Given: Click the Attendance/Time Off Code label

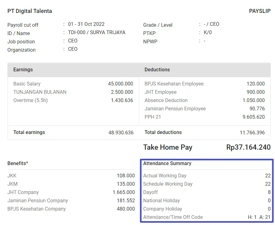Looking at the screenshot, I should [x=173, y=217].
